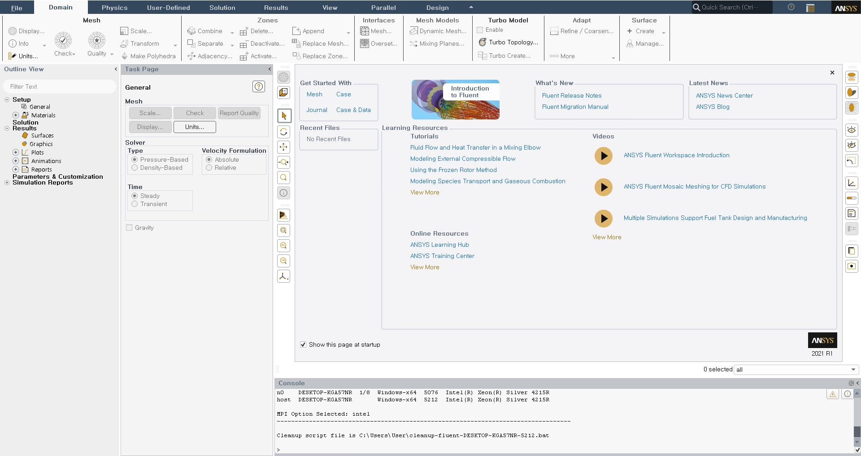Click the mesh Info icon
The height and width of the screenshot is (456, 861).
tap(13, 43)
